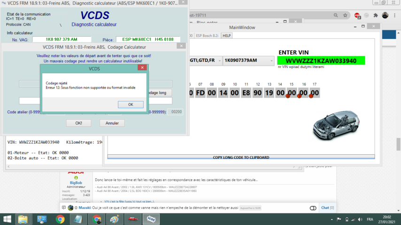Viewport: 401px width, 225px height.
Task: Switch to the ESP Bosch 8.2i tab
Action: click(x=207, y=36)
